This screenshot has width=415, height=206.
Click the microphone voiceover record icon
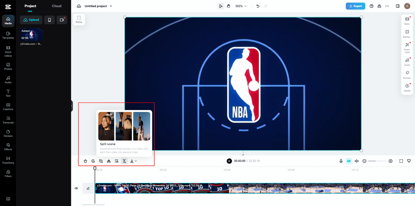coord(341,161)
